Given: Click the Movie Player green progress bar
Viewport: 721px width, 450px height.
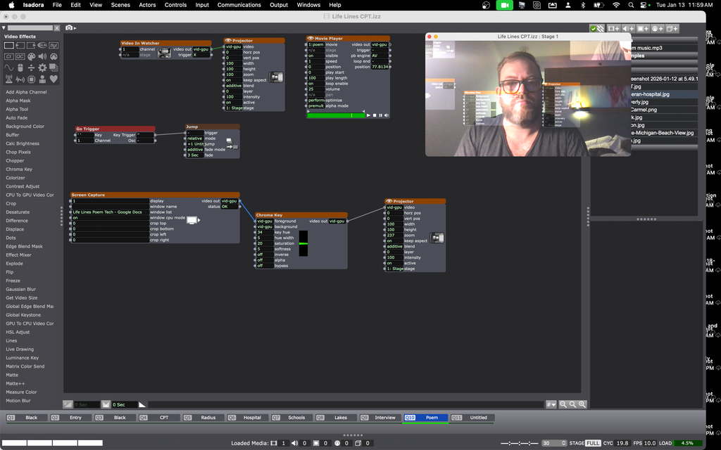Looking at the screenshot, I should (x=336, y=115).
